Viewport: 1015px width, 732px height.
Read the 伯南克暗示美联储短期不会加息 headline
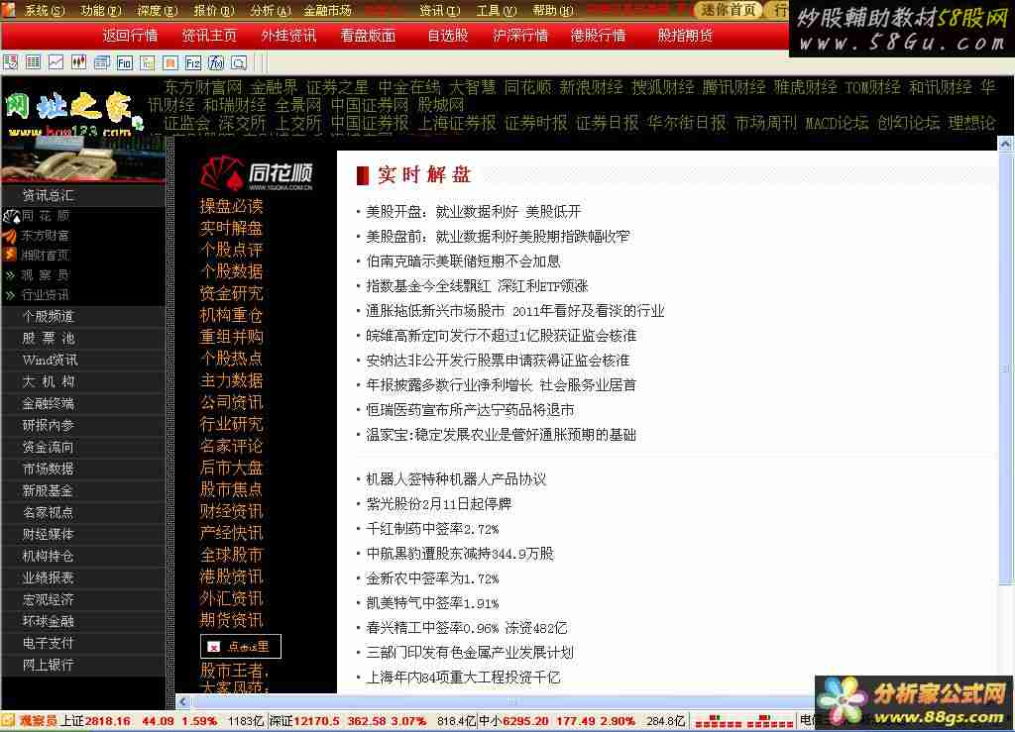point(464,261)
